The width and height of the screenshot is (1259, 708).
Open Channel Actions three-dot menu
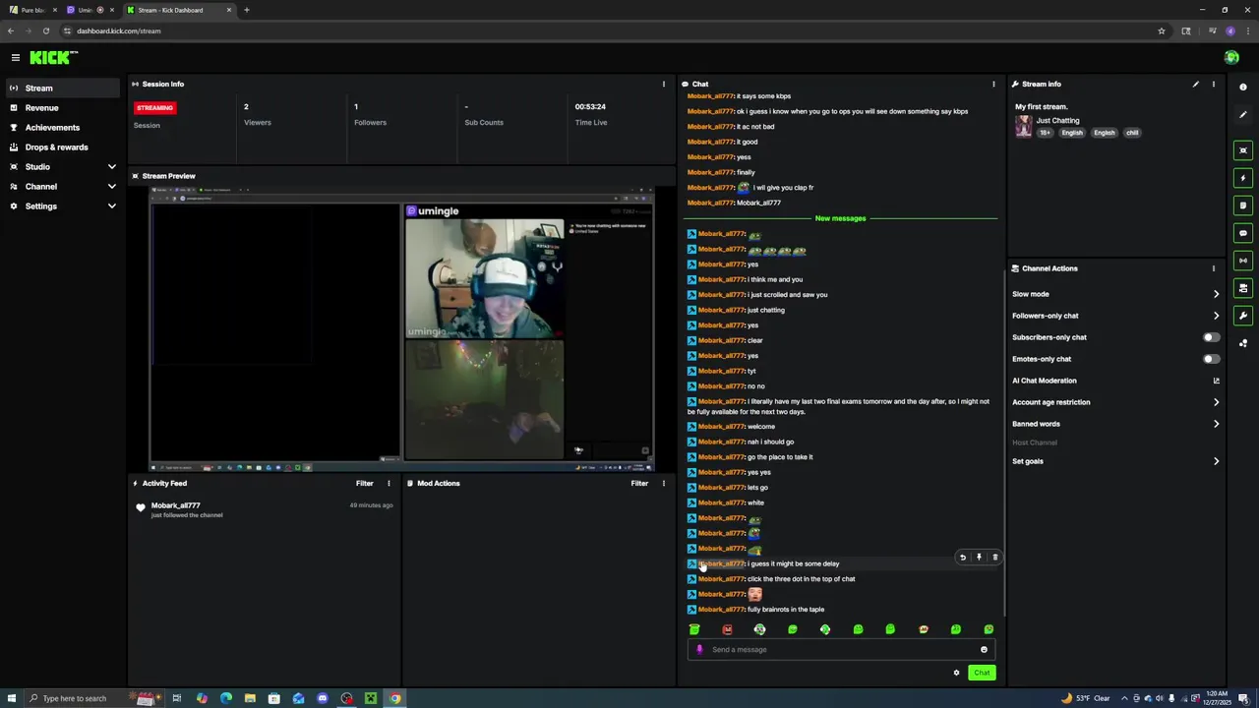tap(1213, 268)
